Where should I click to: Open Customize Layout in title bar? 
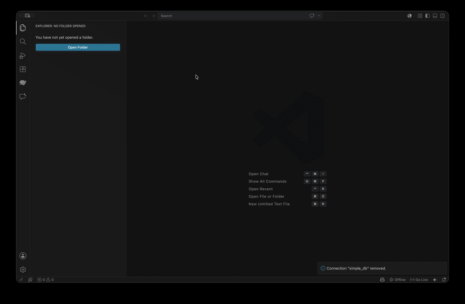[420, 16]
